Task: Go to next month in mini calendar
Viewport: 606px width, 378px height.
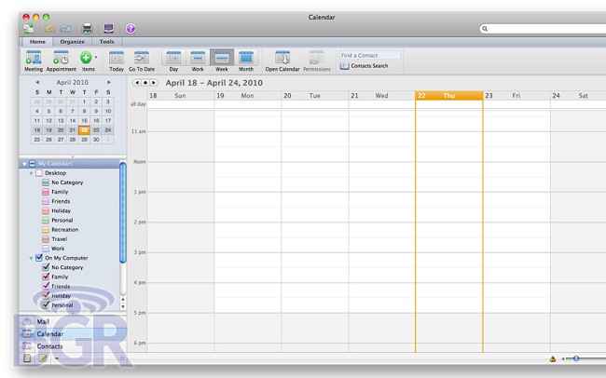Action: coord(108,82)
